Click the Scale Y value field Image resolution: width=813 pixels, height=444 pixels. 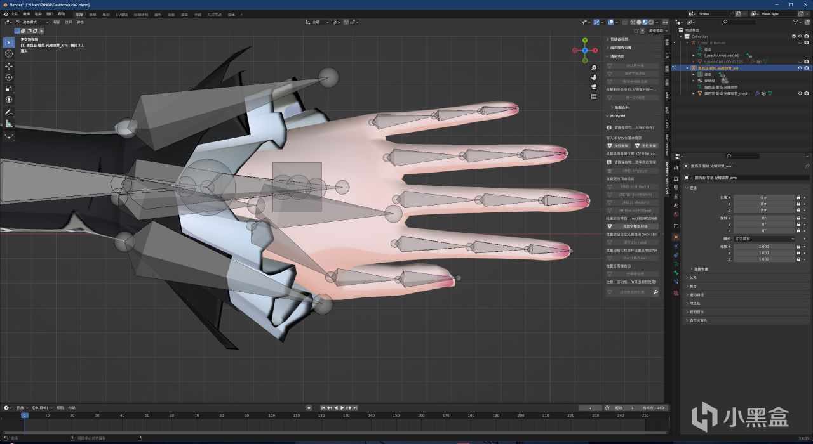click(764, 253)
